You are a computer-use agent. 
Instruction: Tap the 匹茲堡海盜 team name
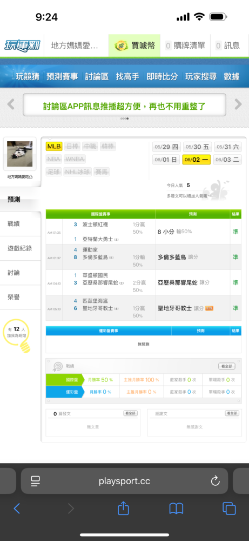(x=95, y=300)
